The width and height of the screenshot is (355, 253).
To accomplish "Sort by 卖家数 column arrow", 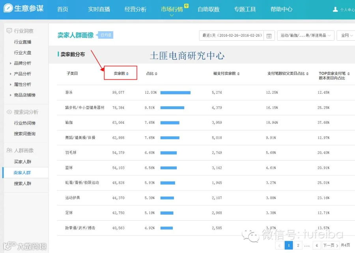I will 127,74.
